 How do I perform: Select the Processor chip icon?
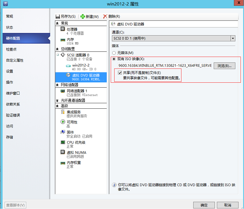[x=63, y=29]
